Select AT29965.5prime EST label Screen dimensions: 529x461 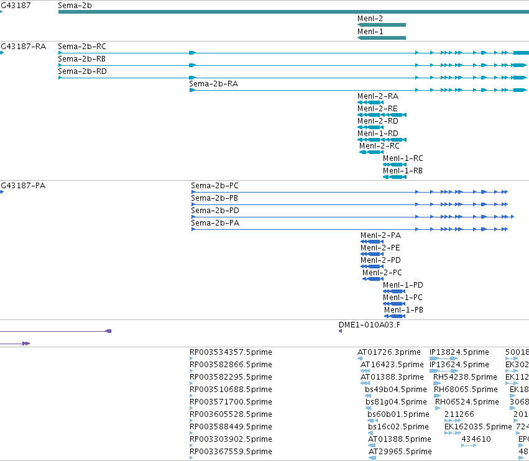(x=400, y=451)
